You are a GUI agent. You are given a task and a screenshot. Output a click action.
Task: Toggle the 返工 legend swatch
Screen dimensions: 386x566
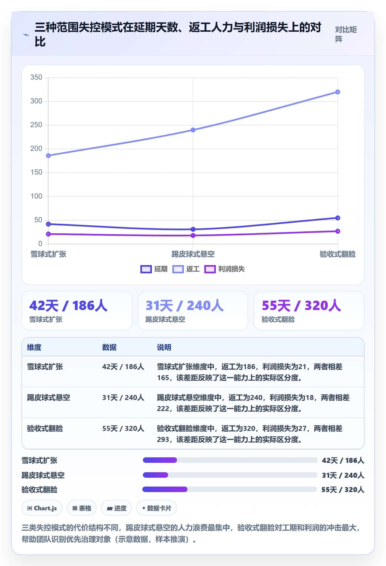click(178, 269)
